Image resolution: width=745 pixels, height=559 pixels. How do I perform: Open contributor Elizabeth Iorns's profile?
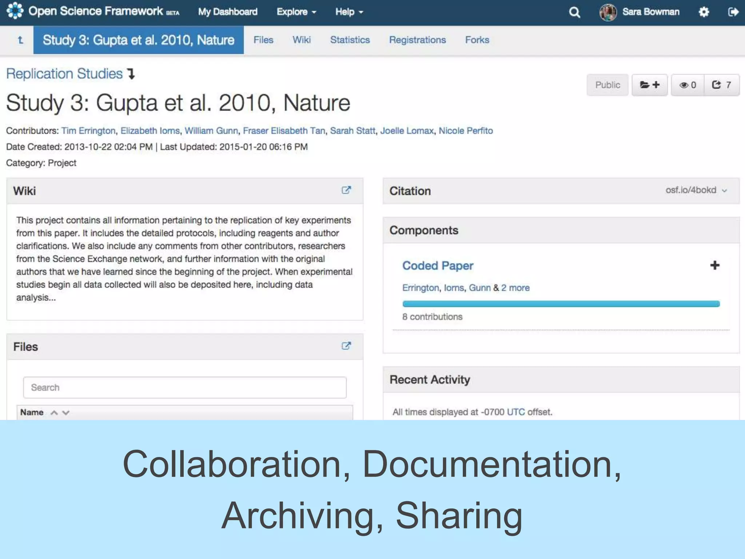click(x=150, y=131)
